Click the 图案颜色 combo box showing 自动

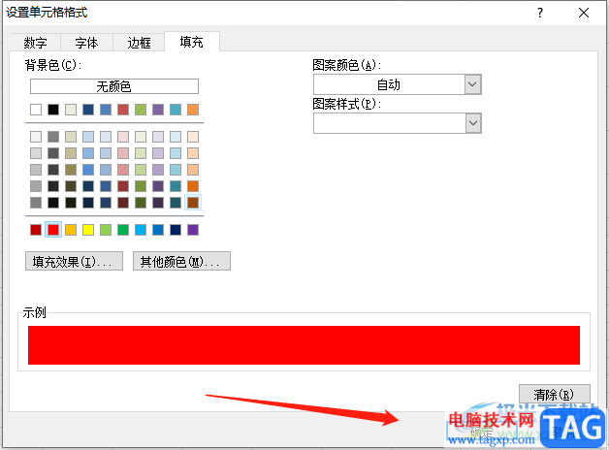tap(398, 84)
